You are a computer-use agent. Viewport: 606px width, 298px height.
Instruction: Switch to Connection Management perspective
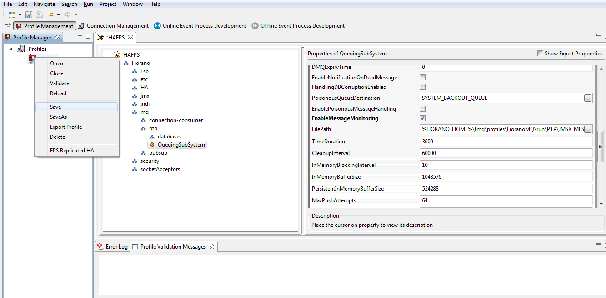coord(113,26)
